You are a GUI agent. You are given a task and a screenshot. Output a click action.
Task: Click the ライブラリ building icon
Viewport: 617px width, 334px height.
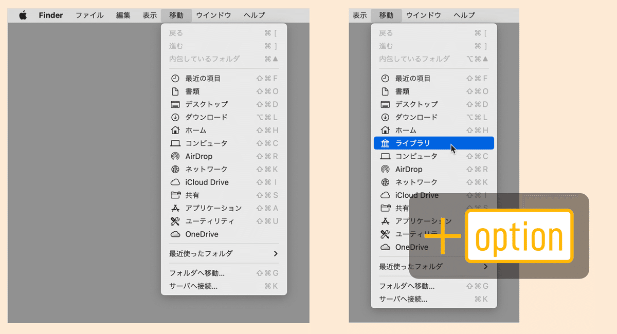click(x=385, y=143)
